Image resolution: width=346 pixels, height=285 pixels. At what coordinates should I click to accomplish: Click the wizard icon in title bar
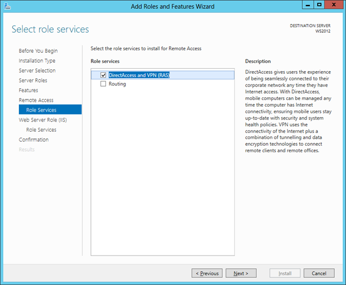(7, 6)
